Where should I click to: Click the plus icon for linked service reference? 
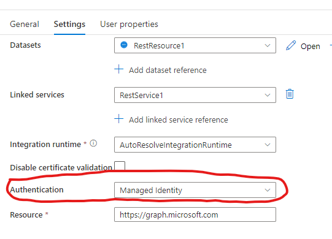119,119
